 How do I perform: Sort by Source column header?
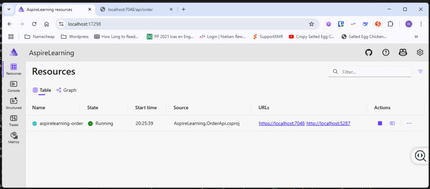tap(181, 108)
